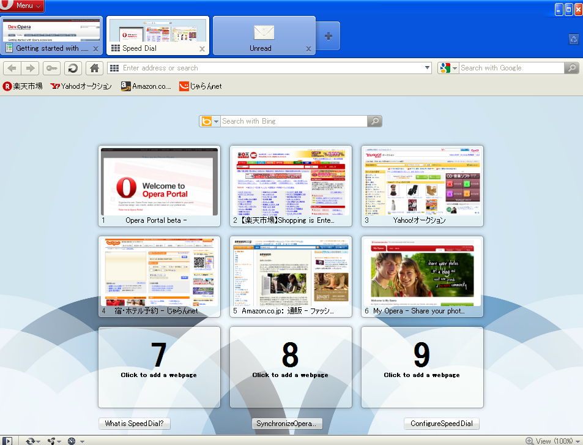The image size is (583, 445).
Task: Open the Yahoo!オークション bookmark
Action: click(x=81, y=86)
